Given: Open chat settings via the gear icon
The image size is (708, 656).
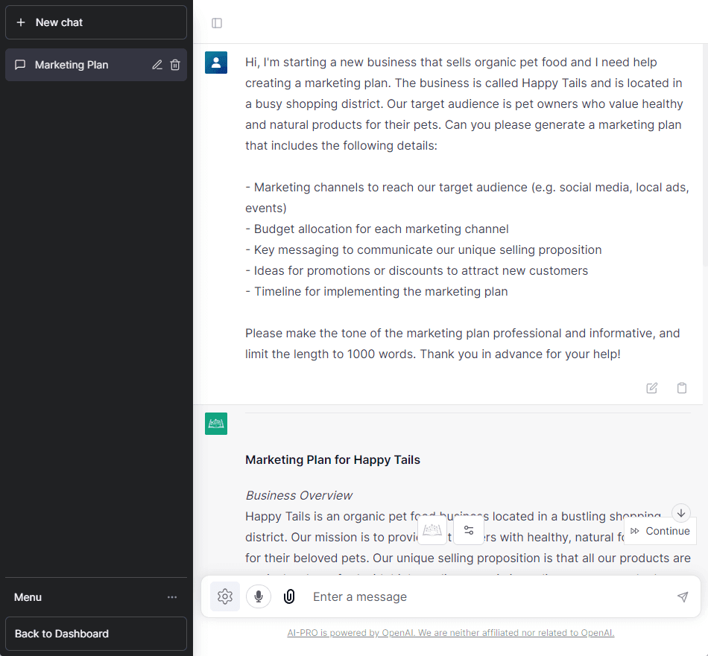Looking at the screenshot, I should point(225,596).
